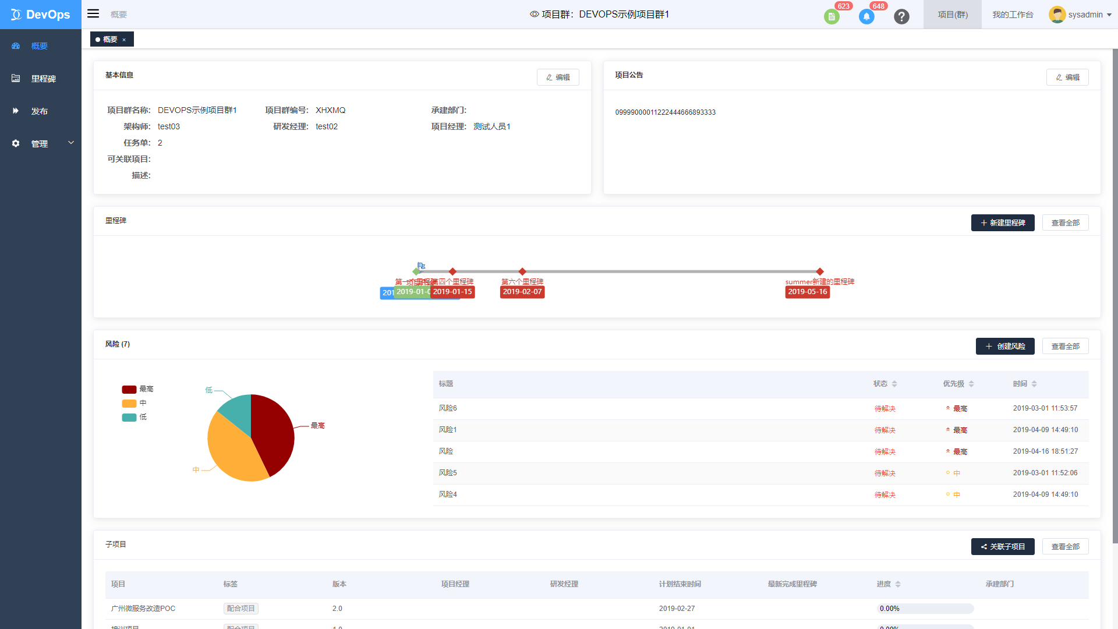The height and width of the screenshot is (629, 1118).
Task: View all risks with 查看全部
Action: click(x=1065, y=347)
